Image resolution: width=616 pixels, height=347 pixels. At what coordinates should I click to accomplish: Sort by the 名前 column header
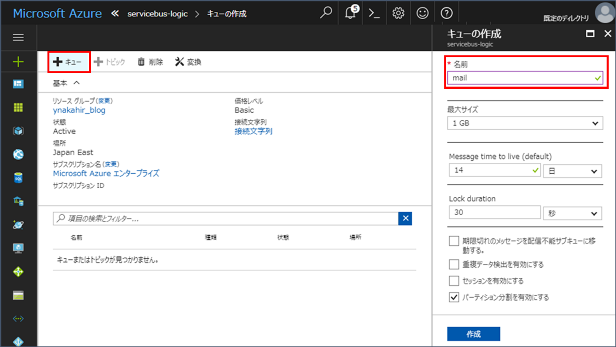pos(76,238)
